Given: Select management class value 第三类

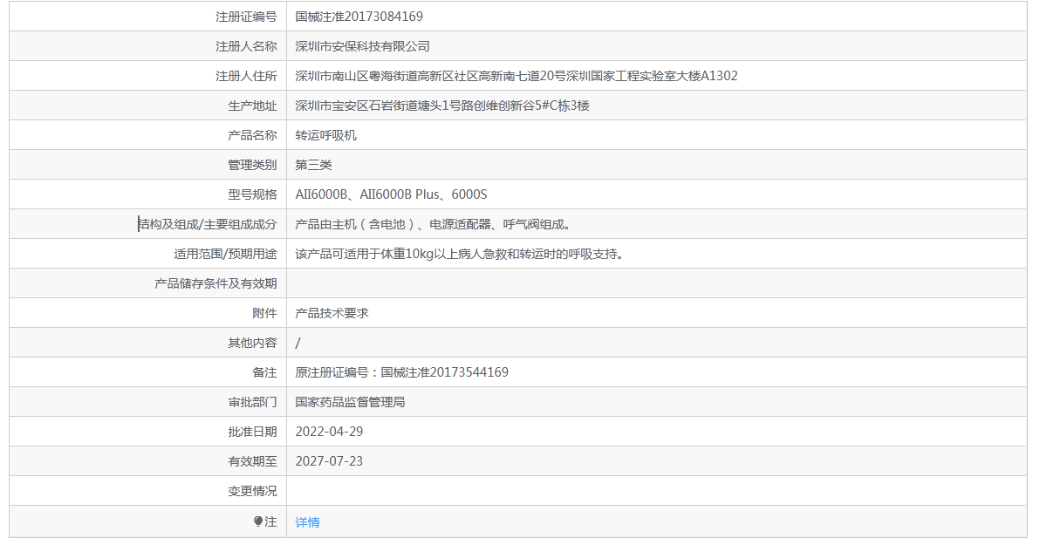Looking at the screenshot, I should [314, 165].
